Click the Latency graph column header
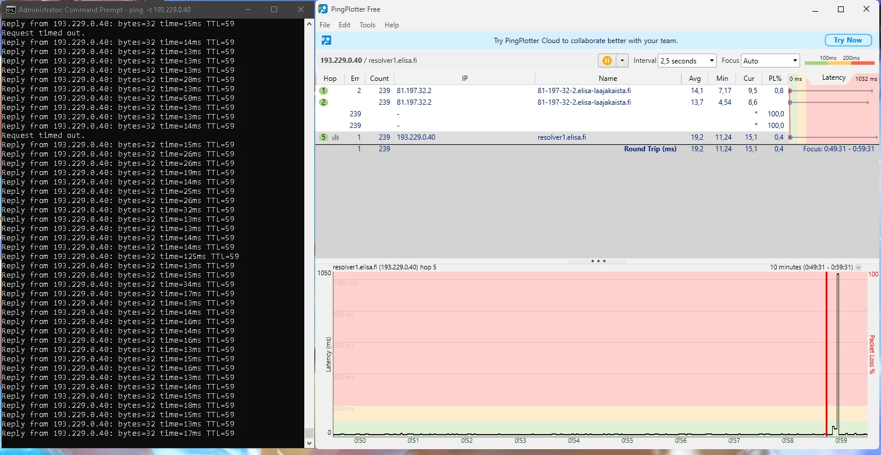The height and width of the screenshot is (455, 881). [x=833, y=78]
